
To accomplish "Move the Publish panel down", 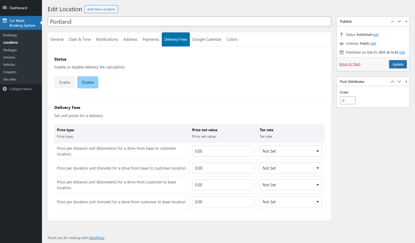I will [x=399, y=21].
